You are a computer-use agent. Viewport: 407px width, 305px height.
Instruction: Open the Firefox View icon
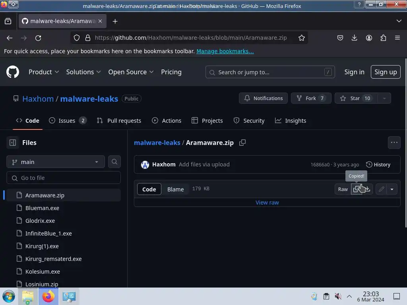[8, 21]
